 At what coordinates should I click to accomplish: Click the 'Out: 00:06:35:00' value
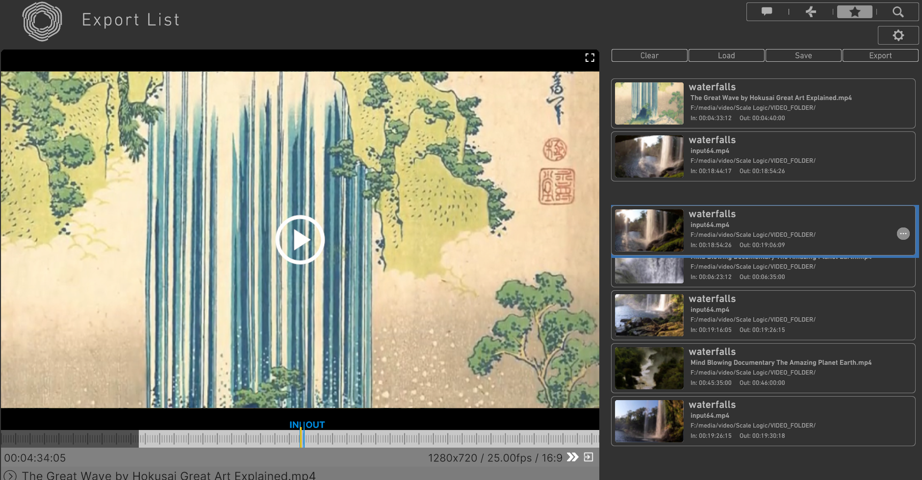pyautogui.click(x=762, y=277)
